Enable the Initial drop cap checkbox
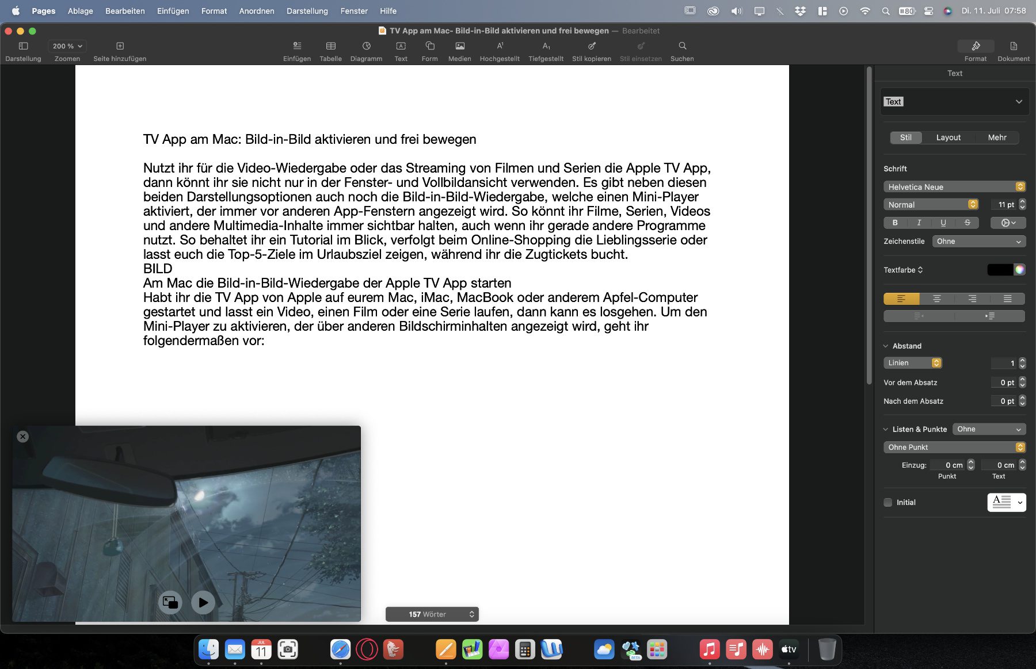This screenshot has height=669, width=1036. click(x=888, y=502)
